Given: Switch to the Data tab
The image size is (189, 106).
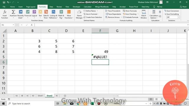Looking at the screenshot, I should (51, 7).
